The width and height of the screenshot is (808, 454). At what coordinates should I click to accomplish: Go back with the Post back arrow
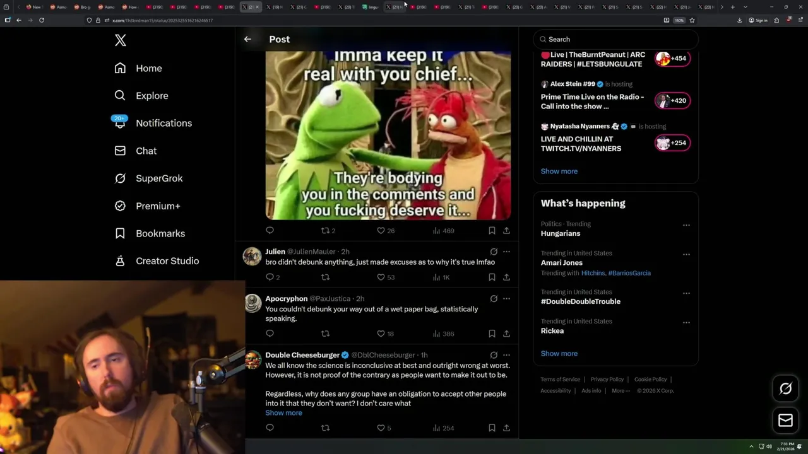247,39
